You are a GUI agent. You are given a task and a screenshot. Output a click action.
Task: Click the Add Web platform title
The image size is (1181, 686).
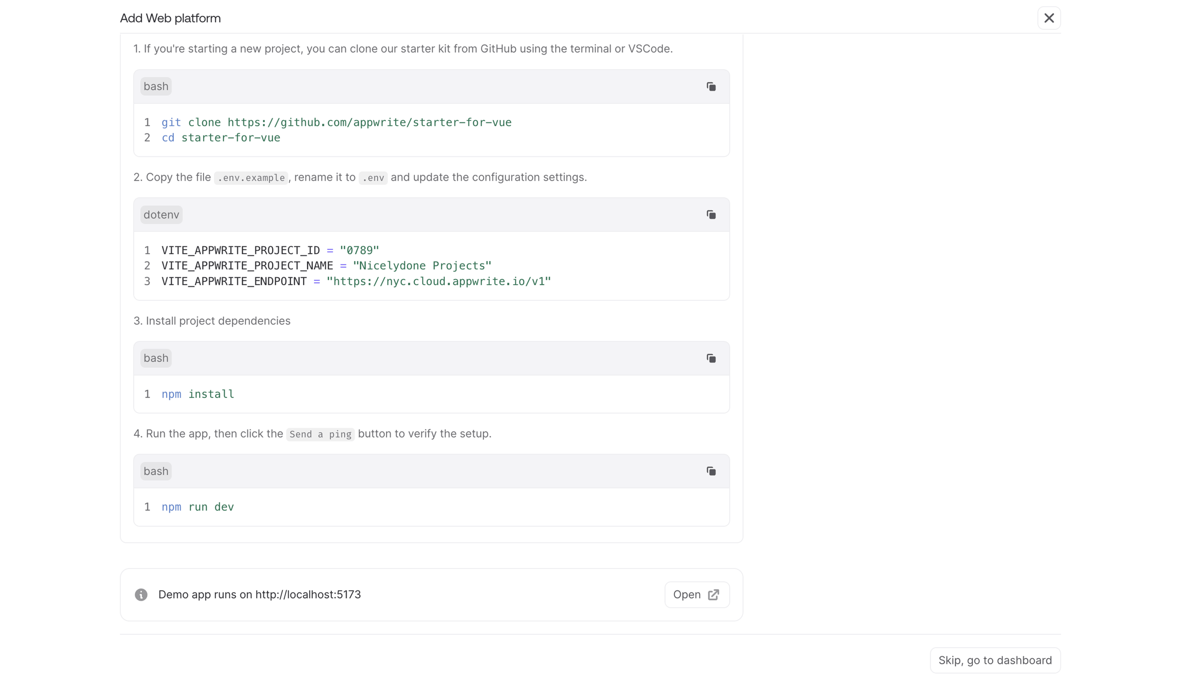170,18
